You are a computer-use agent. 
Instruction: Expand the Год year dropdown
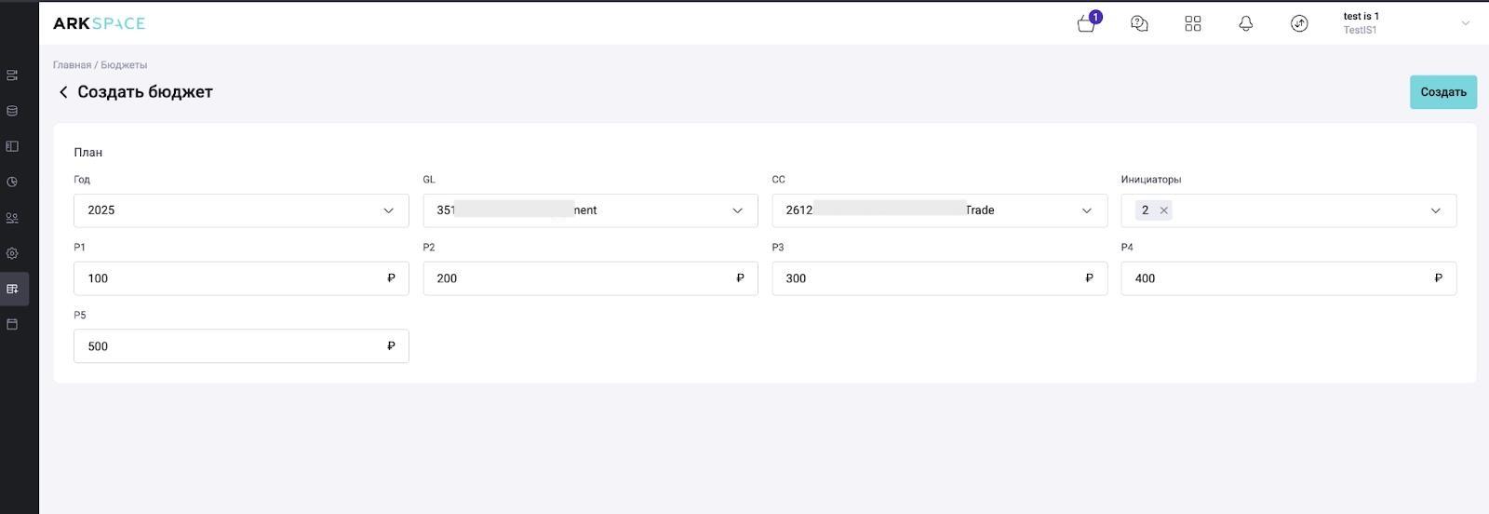pos(241,210)
